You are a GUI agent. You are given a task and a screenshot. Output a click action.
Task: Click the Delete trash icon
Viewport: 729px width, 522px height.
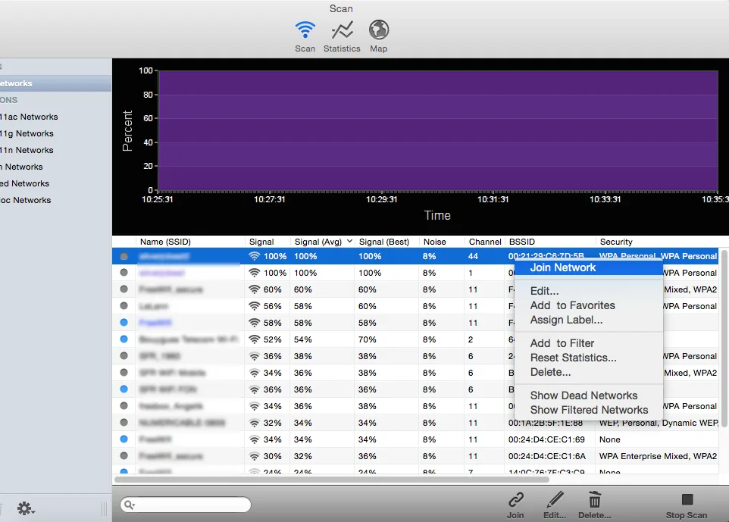[594, 501]
